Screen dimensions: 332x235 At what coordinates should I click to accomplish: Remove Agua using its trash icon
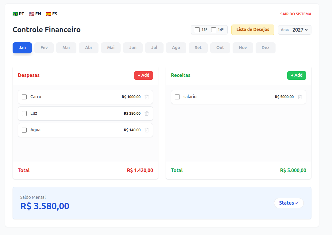coord(146,130)
